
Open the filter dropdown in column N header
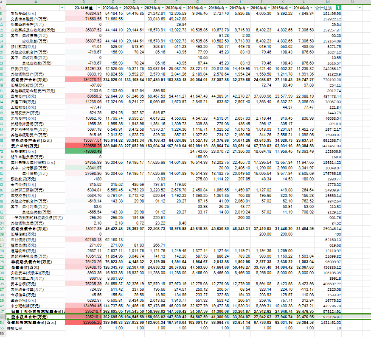coord(360,8)
